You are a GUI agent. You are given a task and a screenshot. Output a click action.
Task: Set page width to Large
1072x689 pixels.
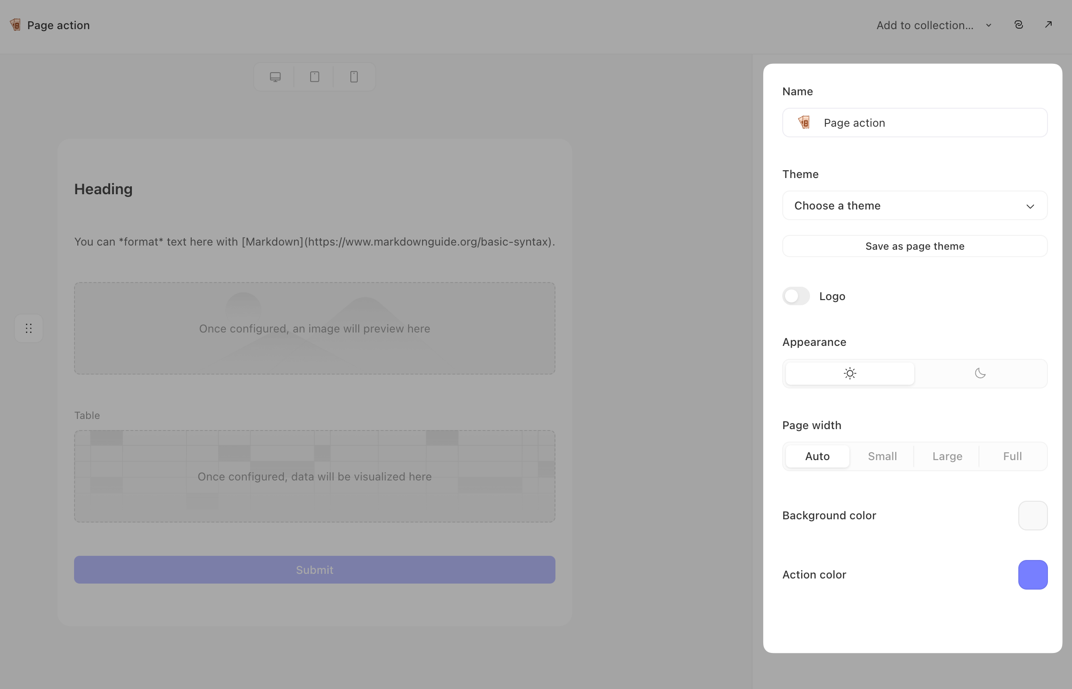click(947, 456)
